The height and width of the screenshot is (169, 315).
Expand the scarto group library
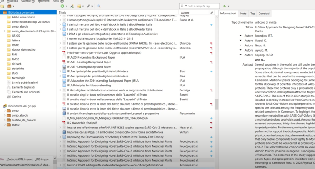[5, 125]
